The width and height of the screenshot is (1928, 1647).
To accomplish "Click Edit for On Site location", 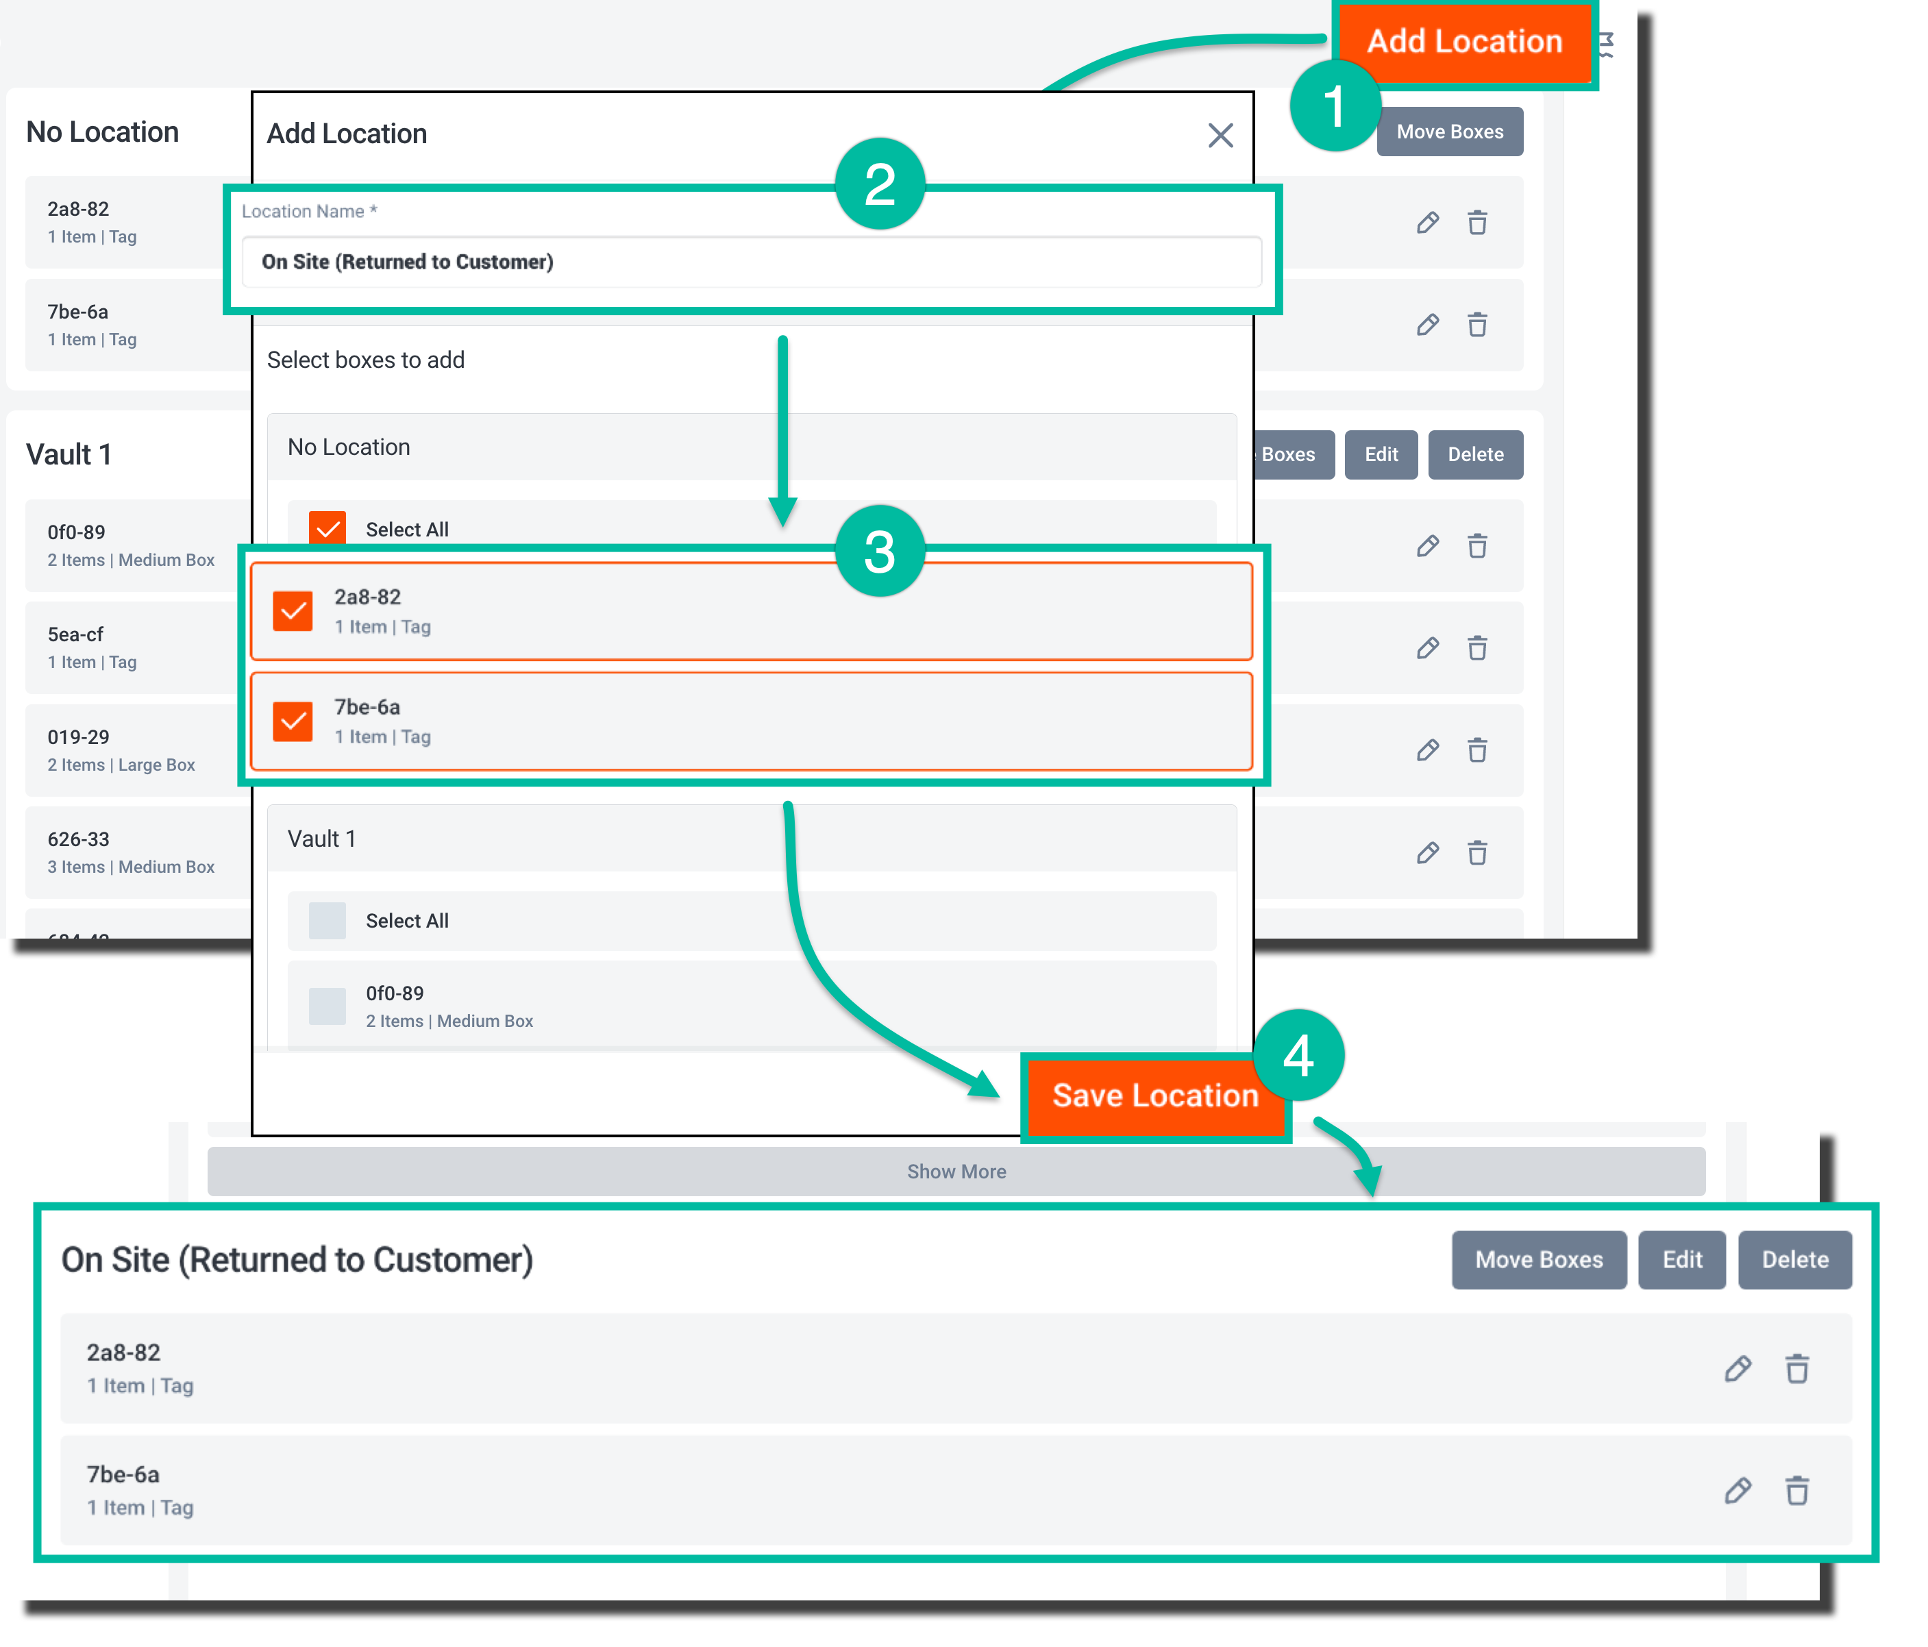I will tap(1681, 1260).
